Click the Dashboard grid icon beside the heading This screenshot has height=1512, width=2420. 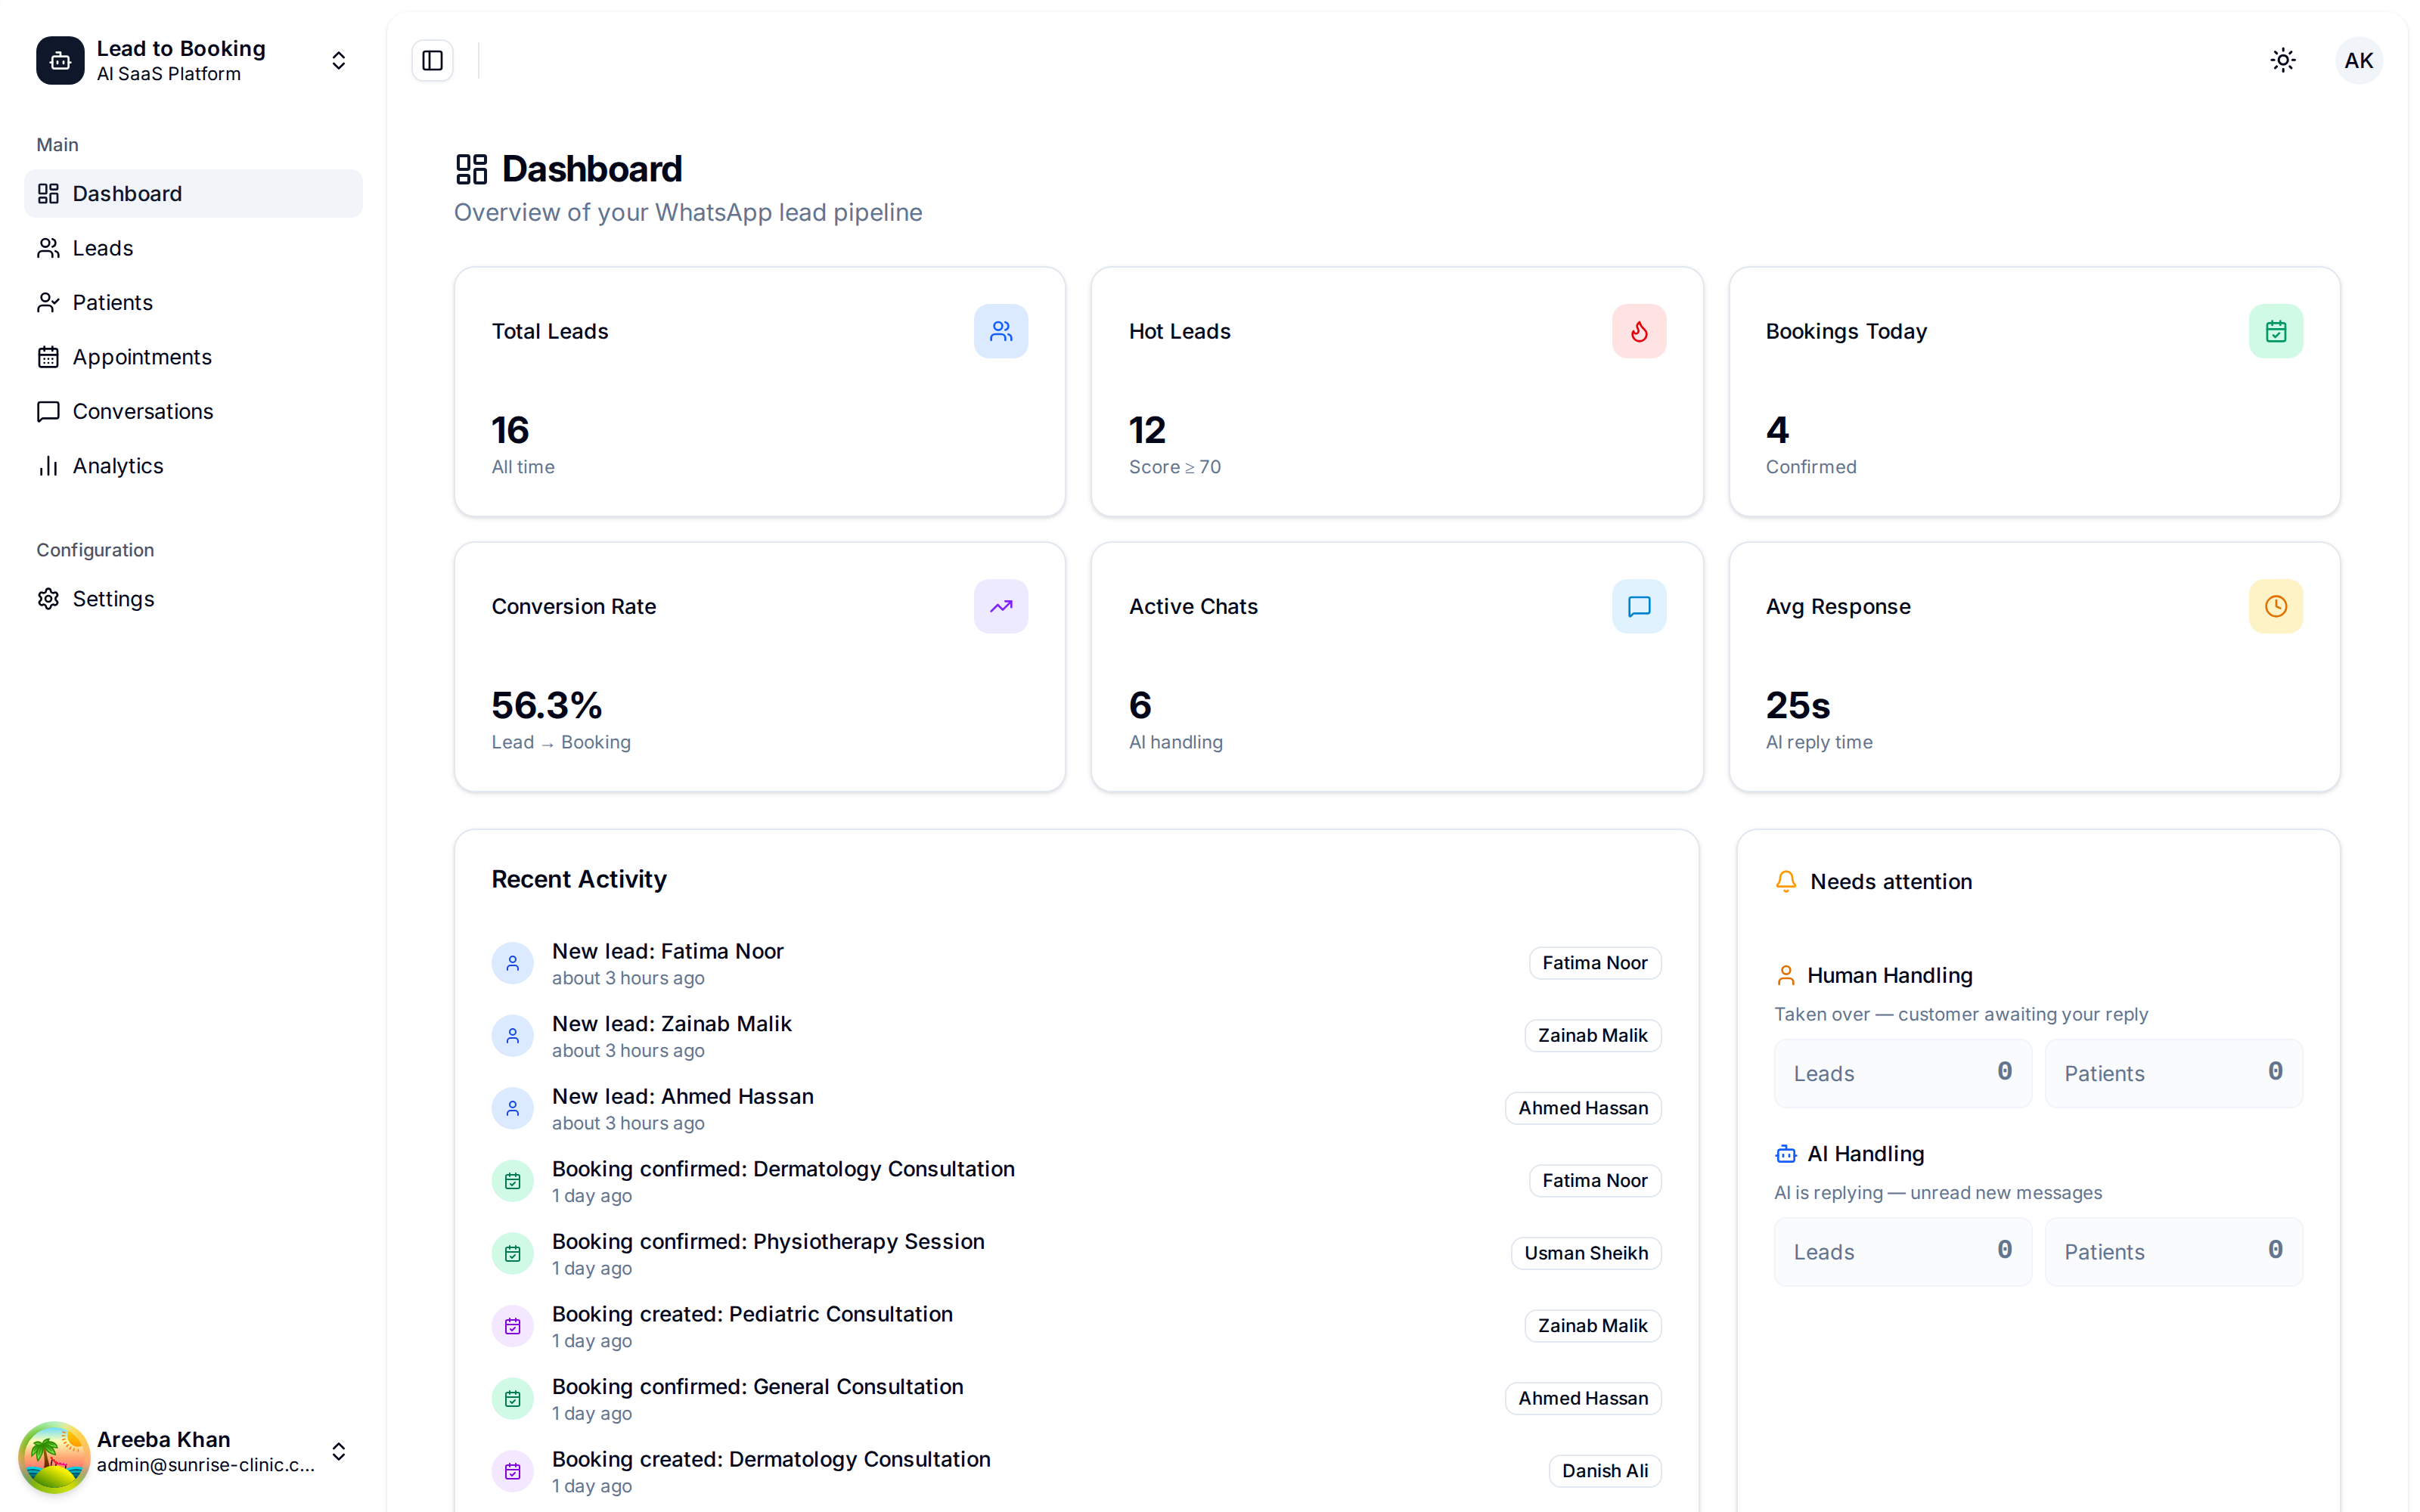point(471,169)
